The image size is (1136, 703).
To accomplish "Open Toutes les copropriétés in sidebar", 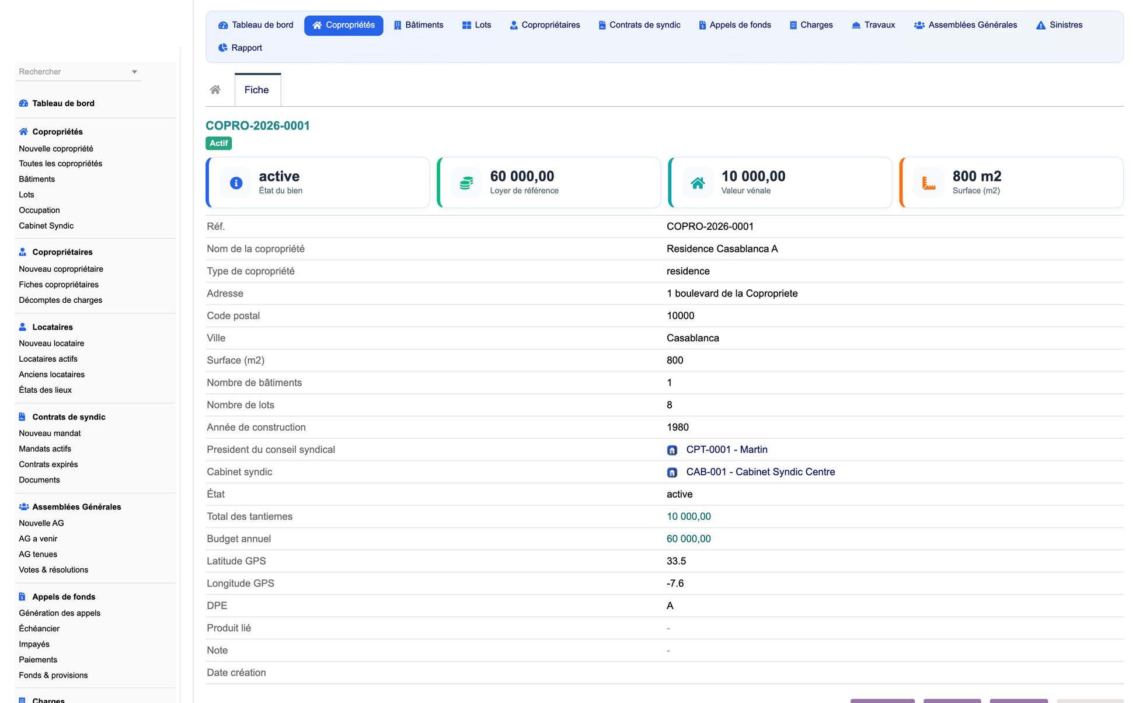I will 60,164.
